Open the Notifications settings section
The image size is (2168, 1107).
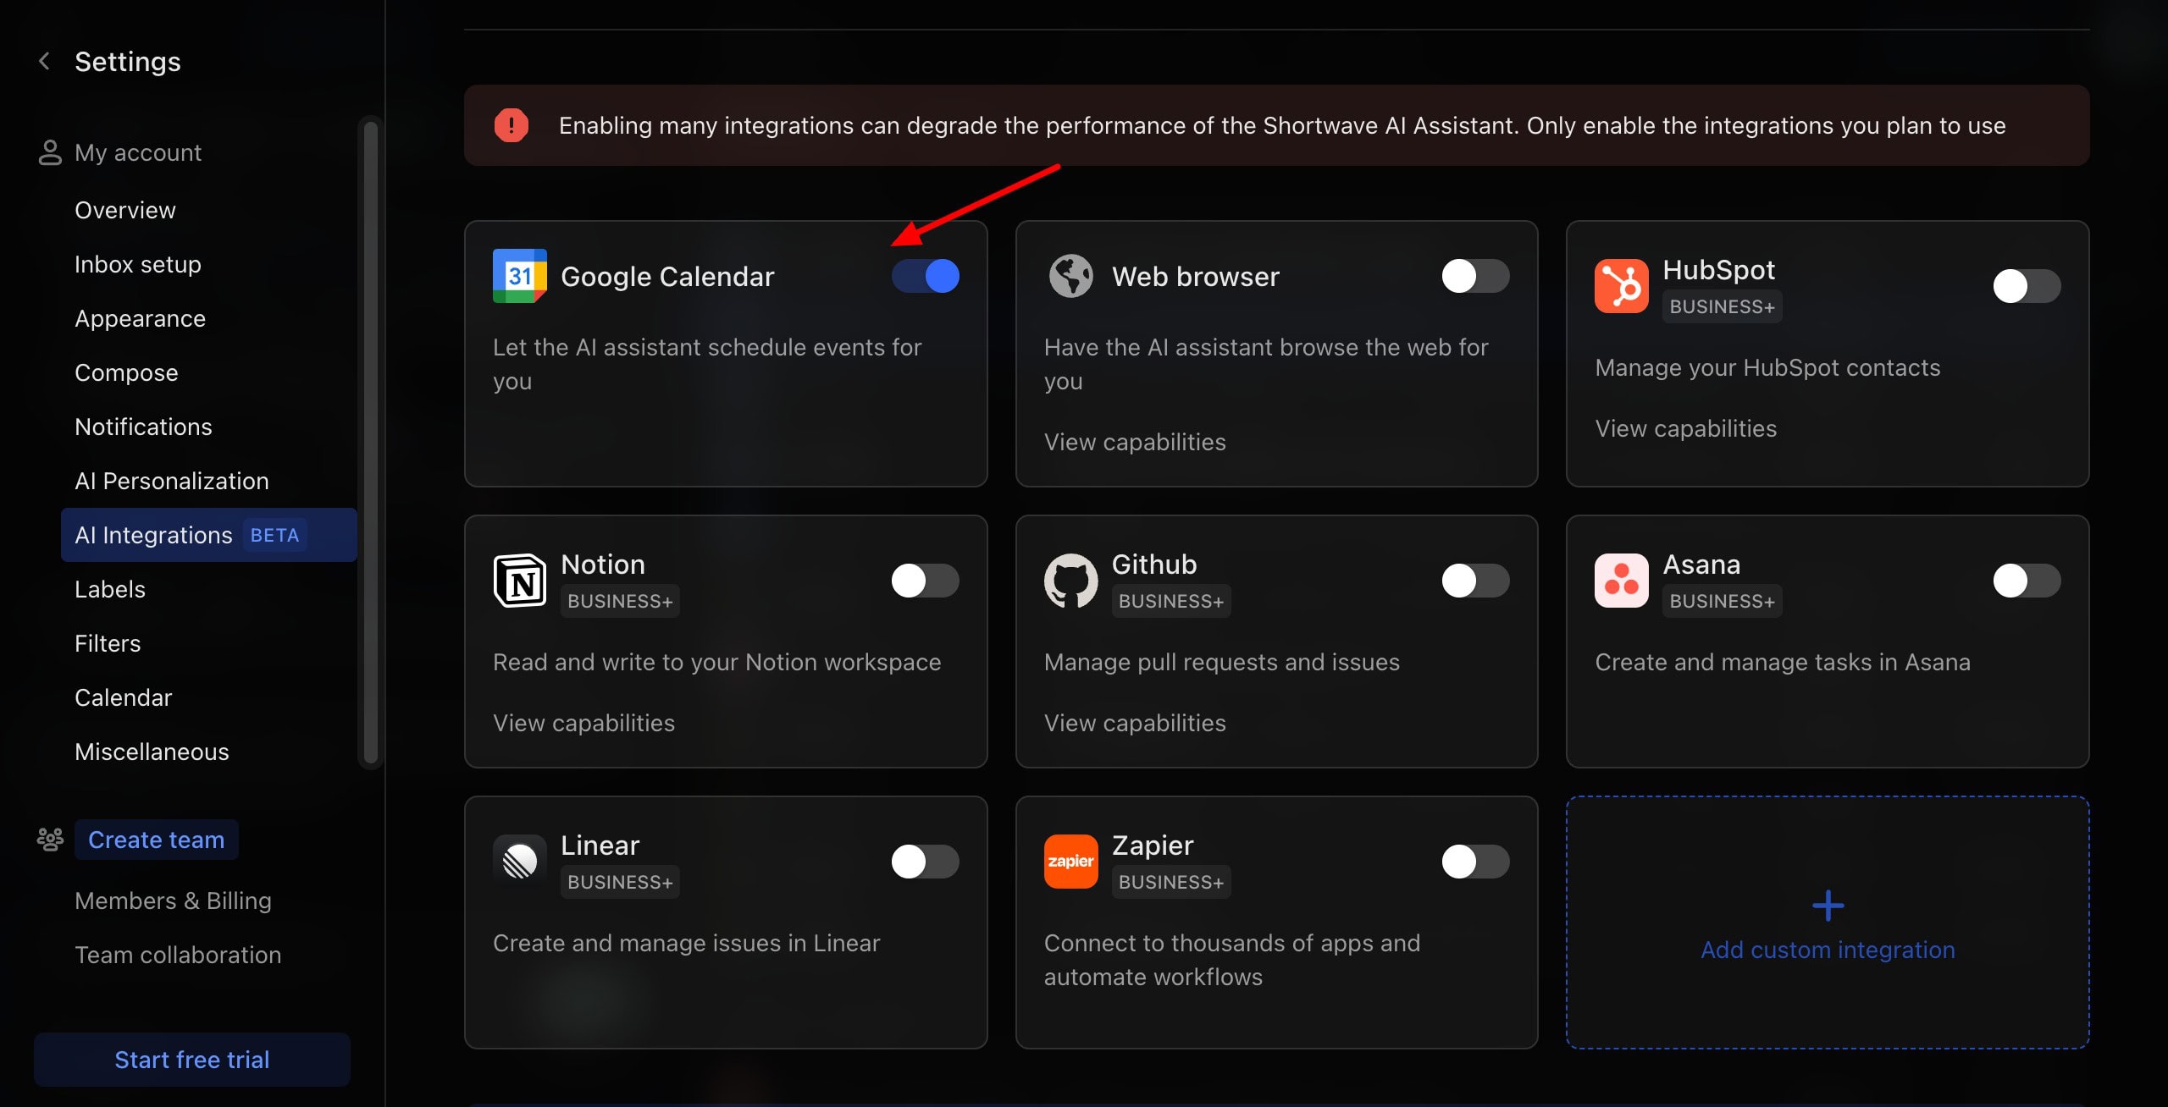pos(143,427)
